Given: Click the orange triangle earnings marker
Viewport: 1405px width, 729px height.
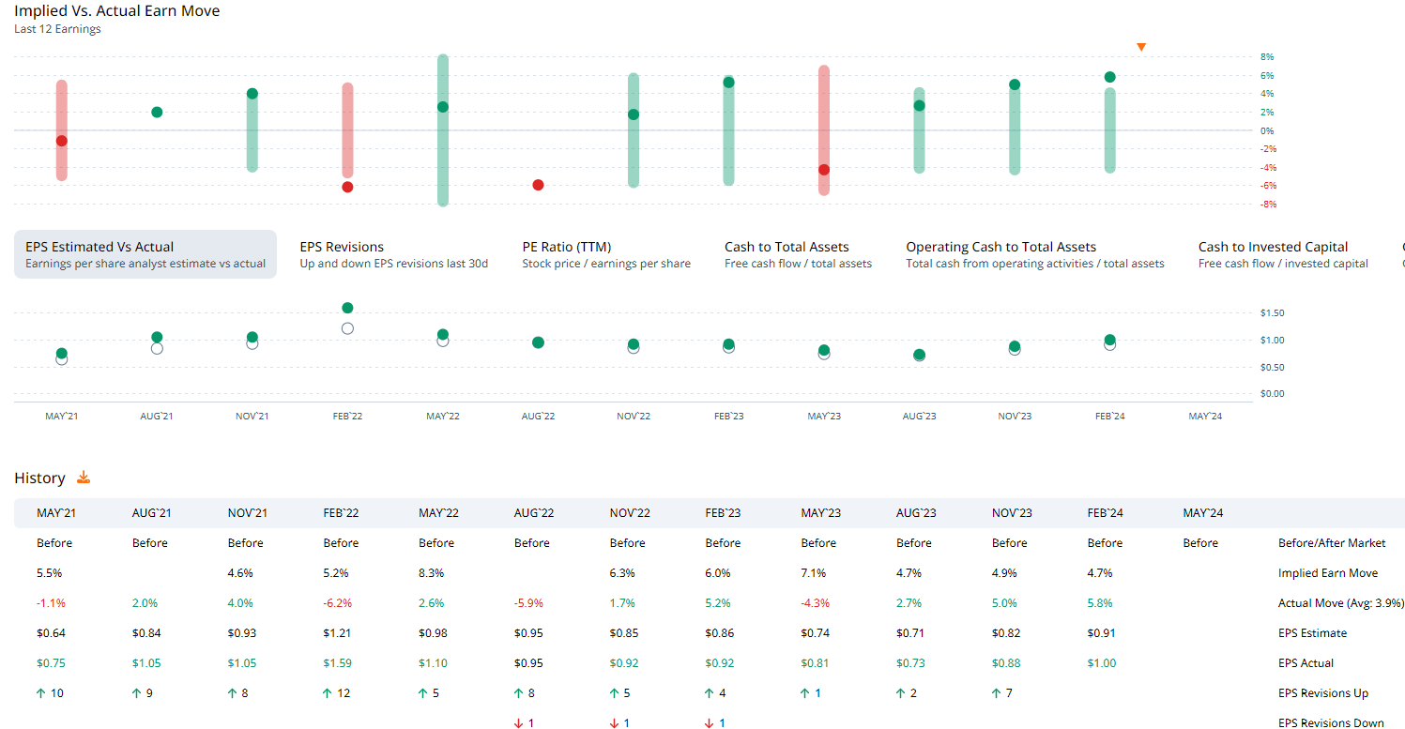Looking at the screenshot, I should (x=1141, y=47).
